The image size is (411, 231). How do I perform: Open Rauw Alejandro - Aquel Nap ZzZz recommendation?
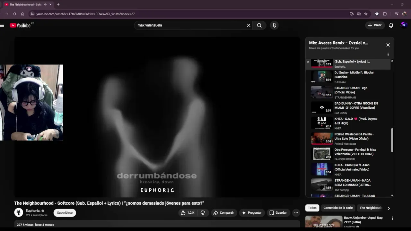[x=363, y=220]
